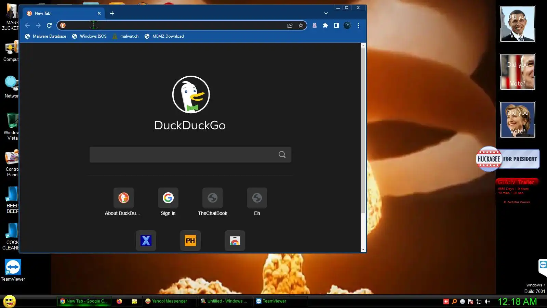Select the Recycle Bin icon labeled Windows Vista
This screenshot has width=547, height=308.
click(x=12, y=126)
